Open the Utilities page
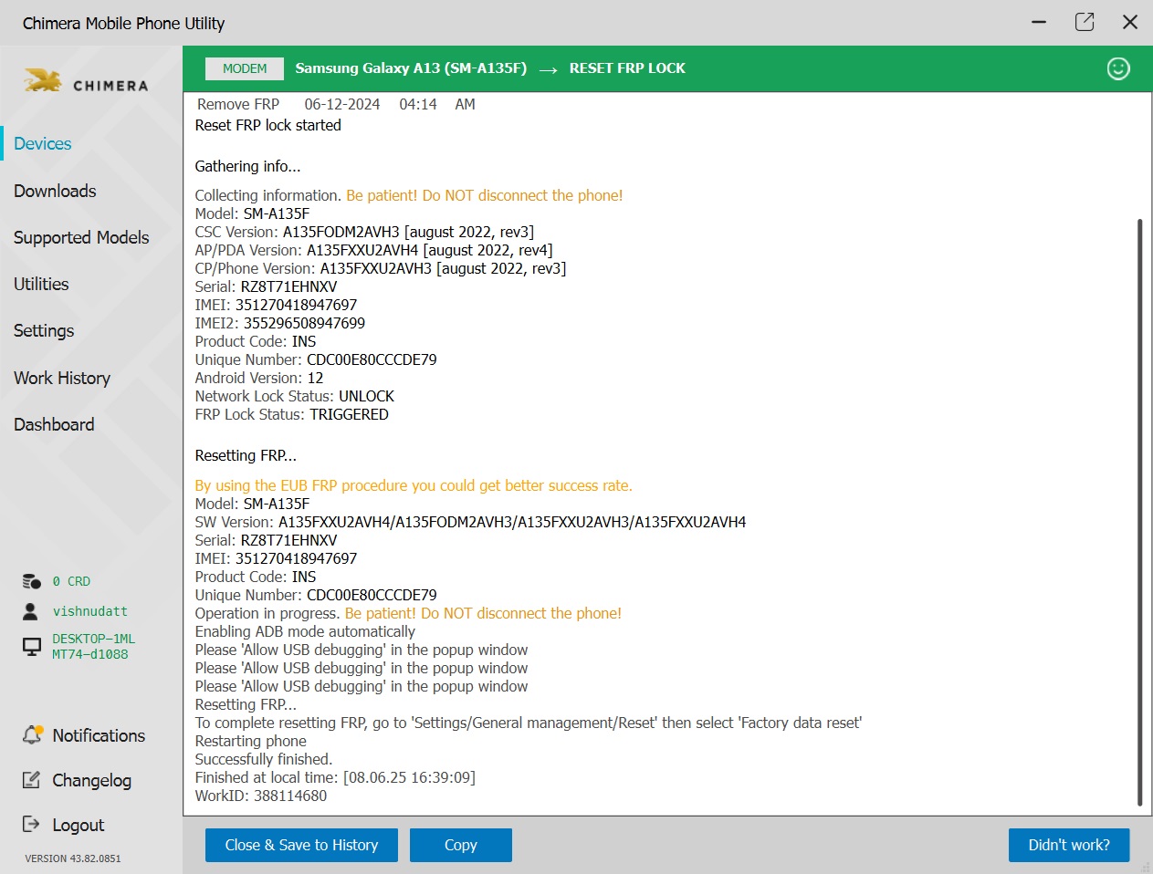The width and height of the screenshot is (1153, 874). point(41,284)
